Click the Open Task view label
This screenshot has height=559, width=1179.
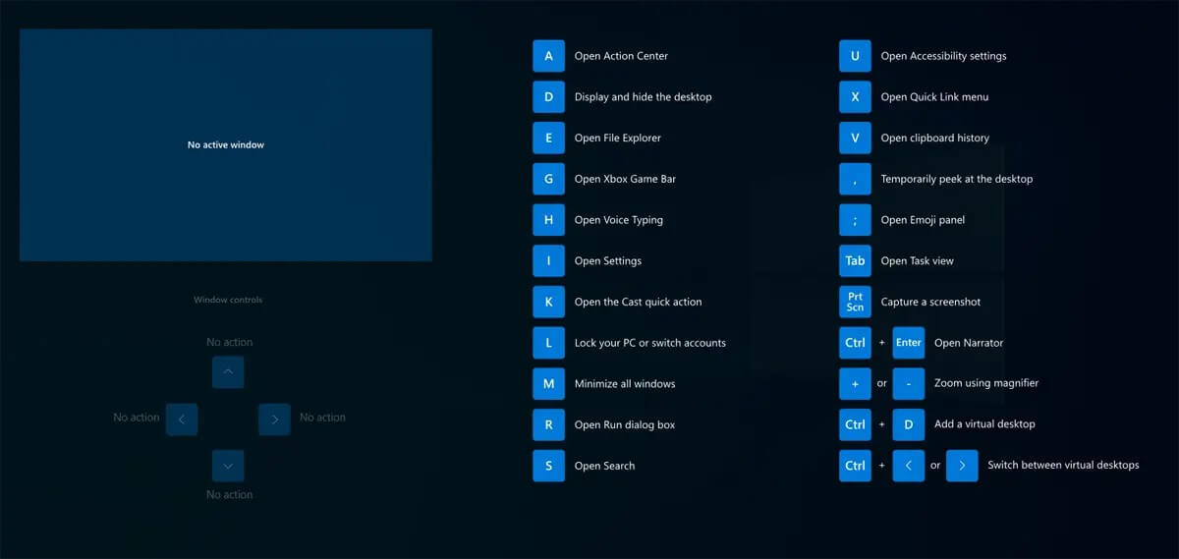918,261
